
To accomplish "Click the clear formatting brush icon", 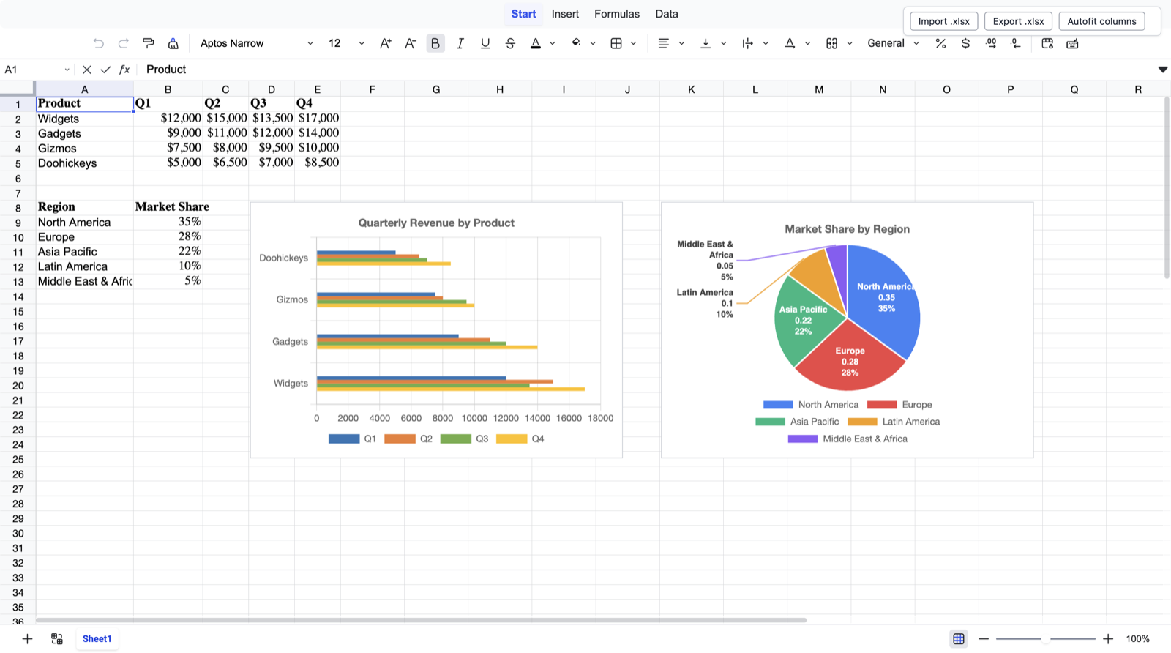I will tap(173, 43).
